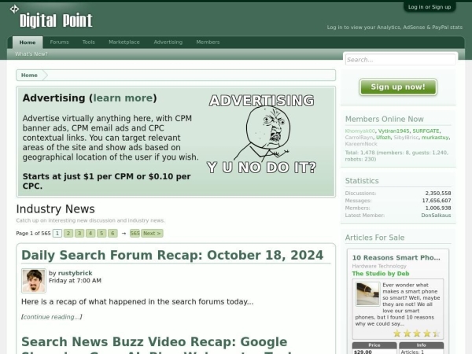
Task: Open Daily Search Forum Recap article title
Action: [172, 255]
